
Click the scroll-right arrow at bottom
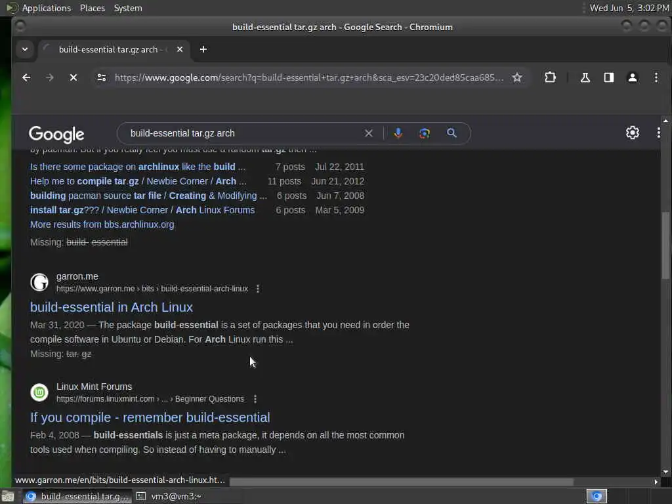[x=656, y=482]
